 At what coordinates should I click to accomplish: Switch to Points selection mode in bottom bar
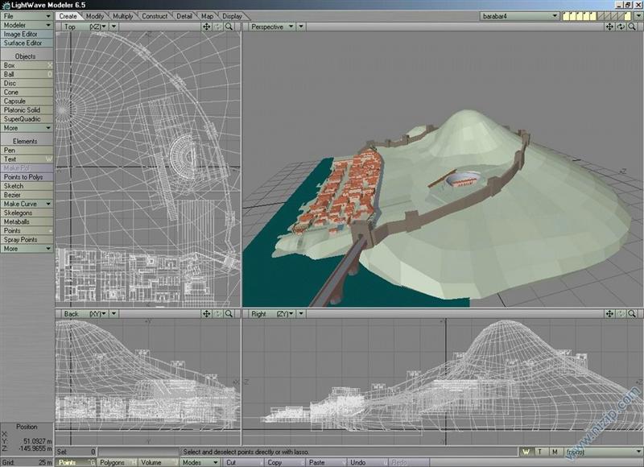click(76, 462)
